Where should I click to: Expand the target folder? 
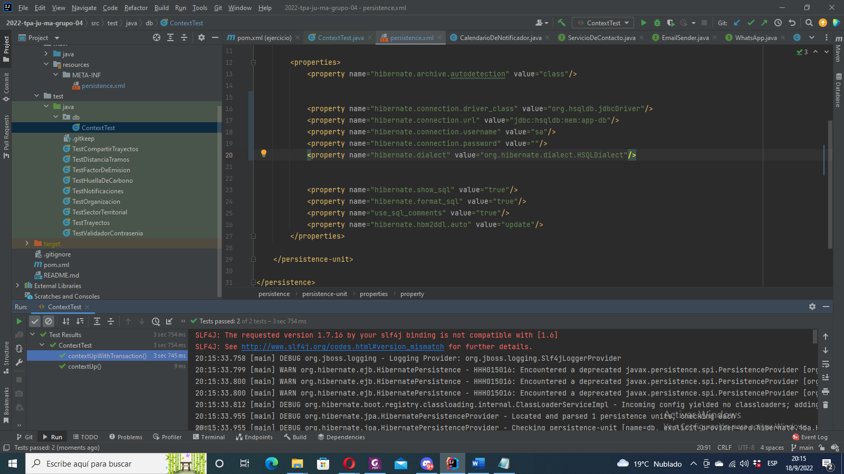(27, 243)
